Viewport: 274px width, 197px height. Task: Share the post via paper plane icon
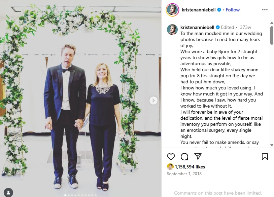pos(198,157)
